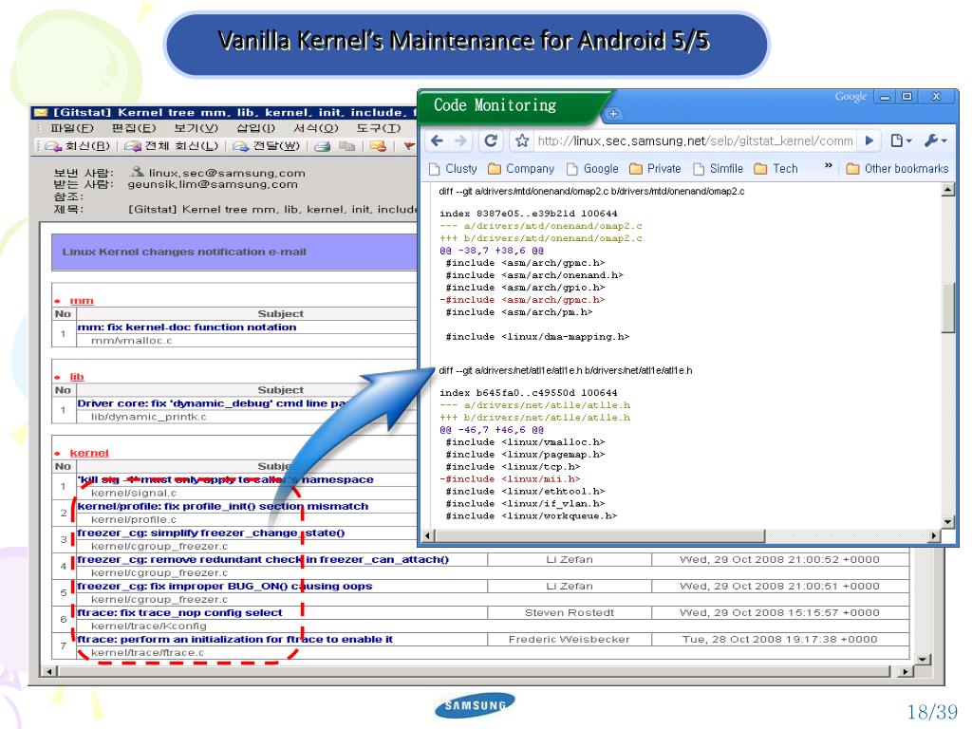The width and height of the screenshot is (972, 729).
Task: Click the browser address bar URL field
Action: 695,140
